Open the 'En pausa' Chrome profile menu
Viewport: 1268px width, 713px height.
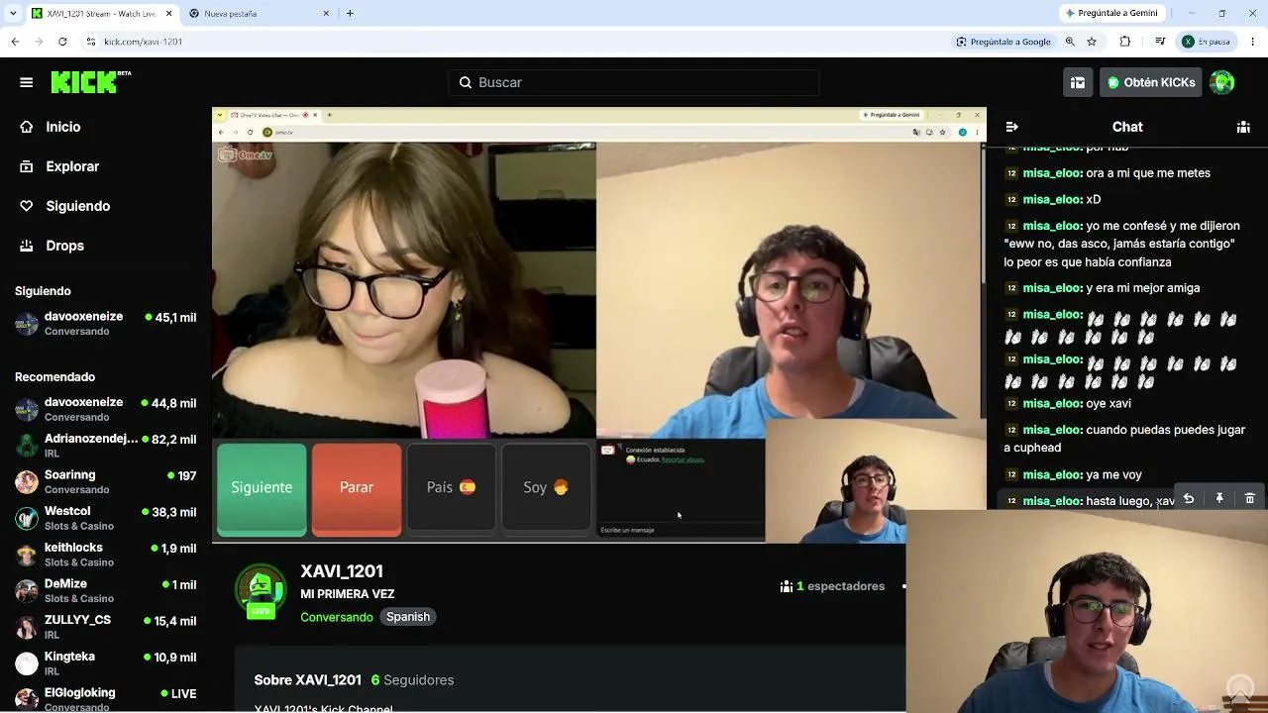(1206, 42)
